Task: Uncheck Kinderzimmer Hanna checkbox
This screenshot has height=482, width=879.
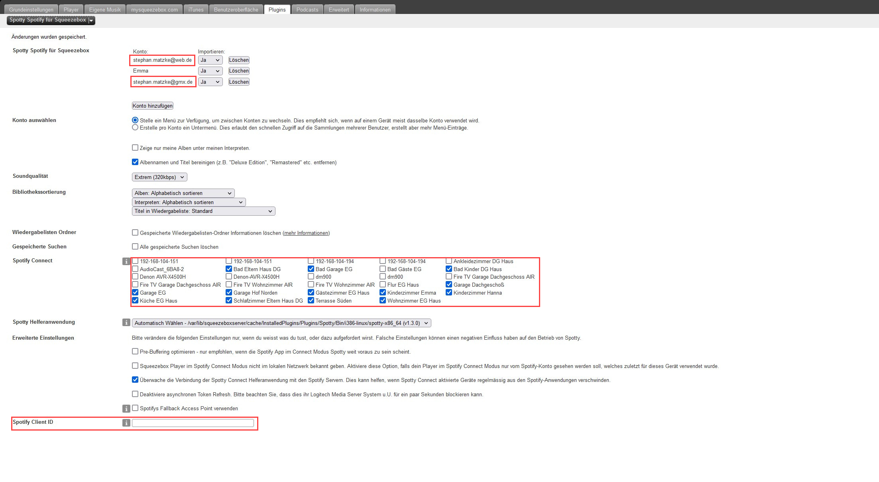Action: [x=449, y=292]
